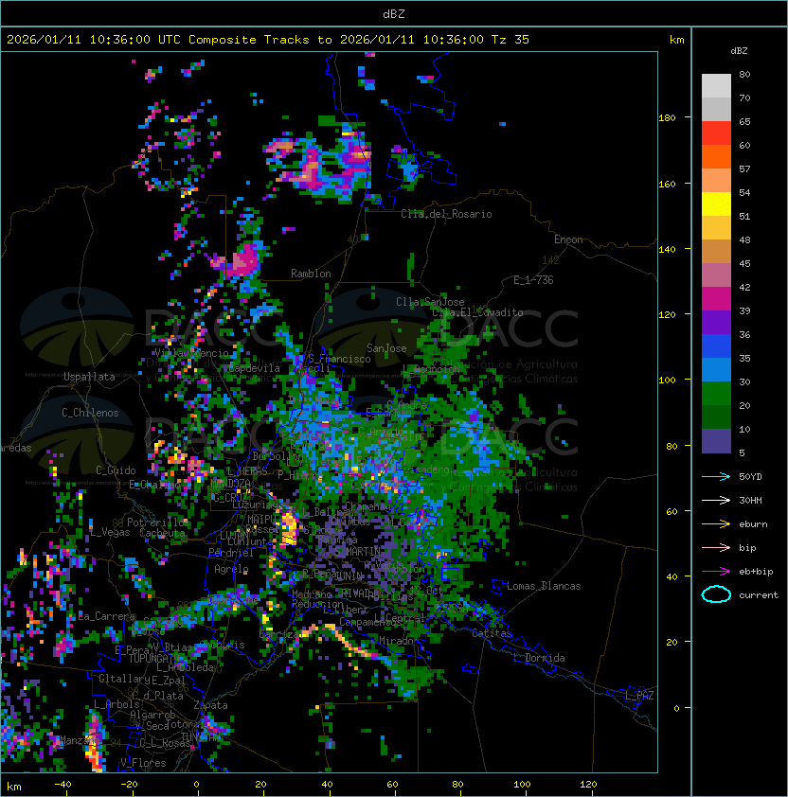Click the 'Medrano' map label
Screen dimensions: 788x797
click(x=313, y=594)
